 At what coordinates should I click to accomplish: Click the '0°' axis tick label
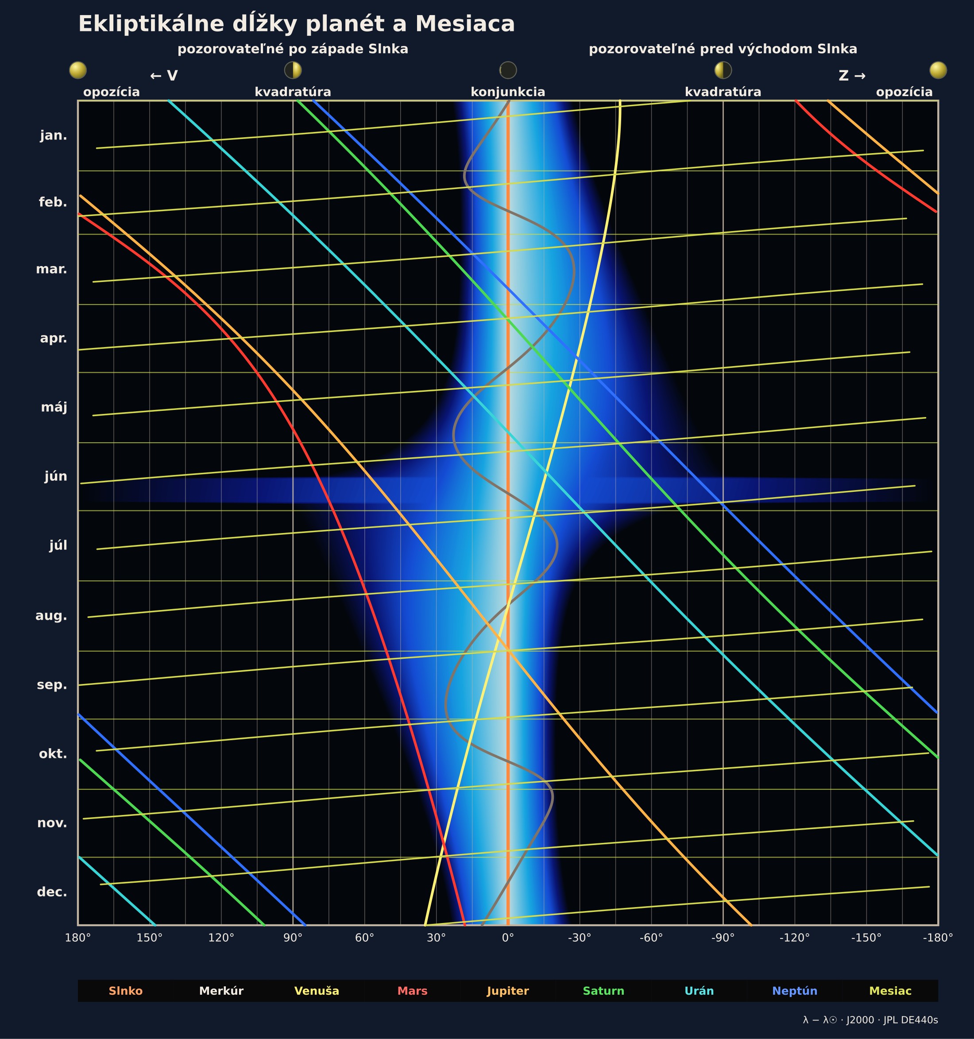[508, 938]
